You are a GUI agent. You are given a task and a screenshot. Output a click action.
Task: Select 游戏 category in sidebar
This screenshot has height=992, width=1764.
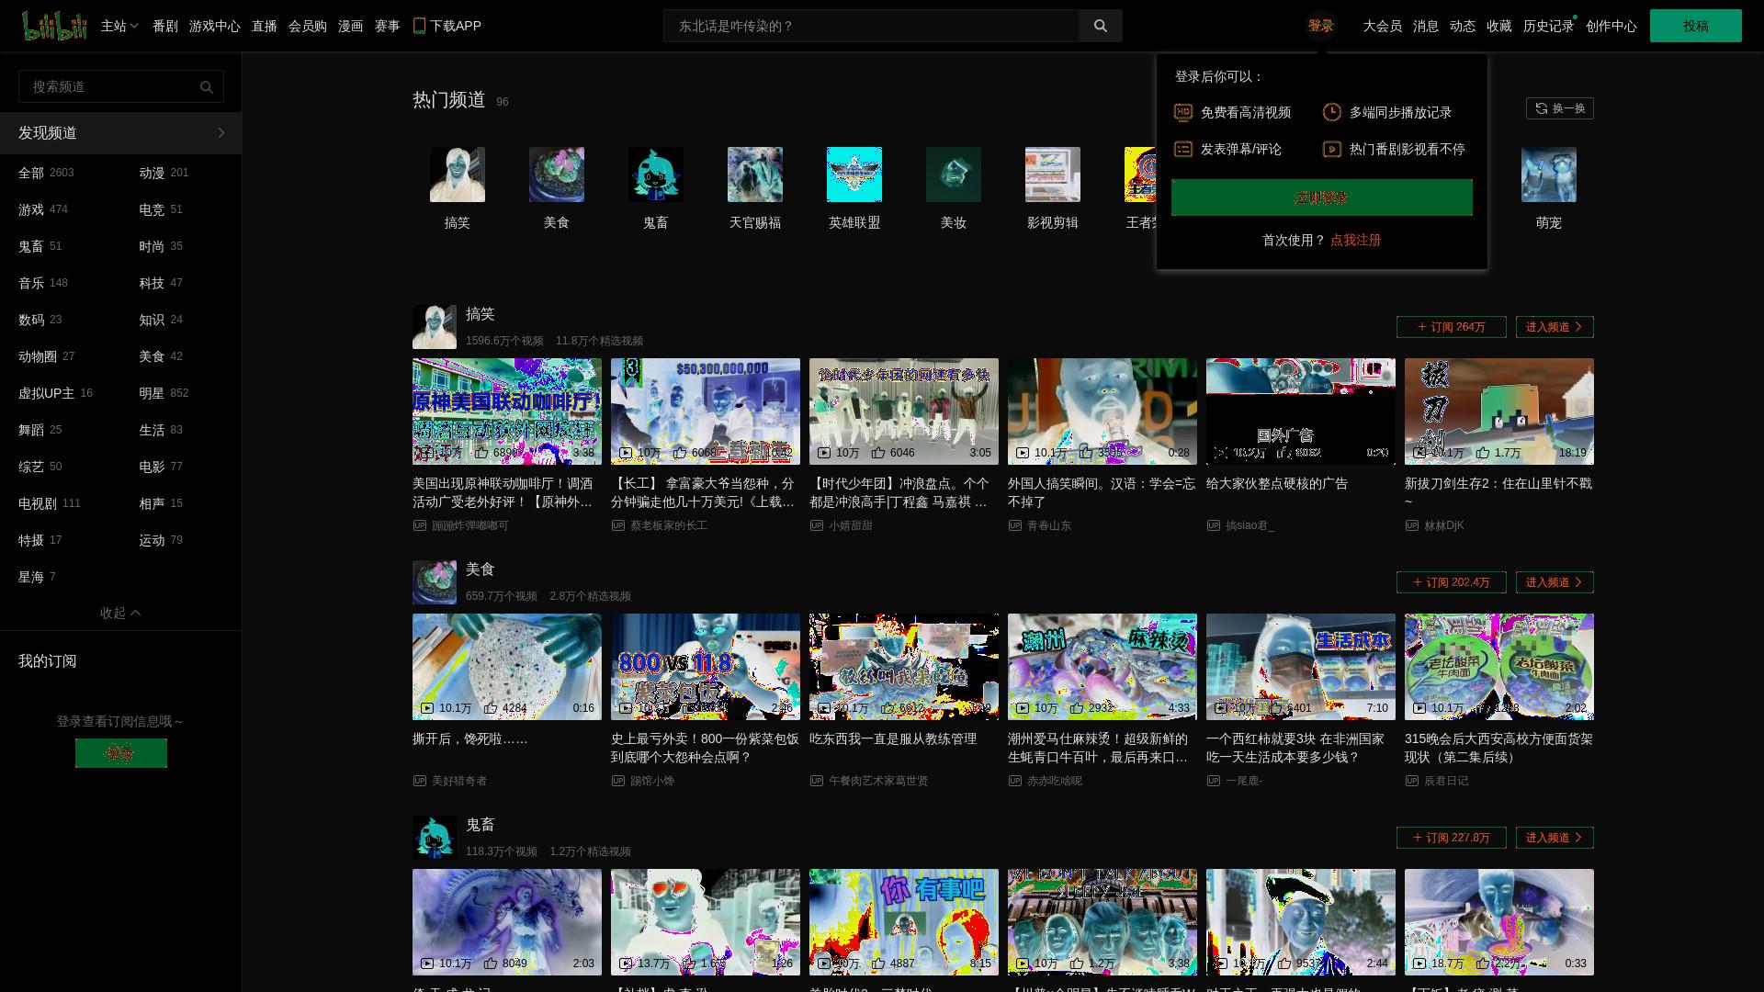click(x=43, y=209)
